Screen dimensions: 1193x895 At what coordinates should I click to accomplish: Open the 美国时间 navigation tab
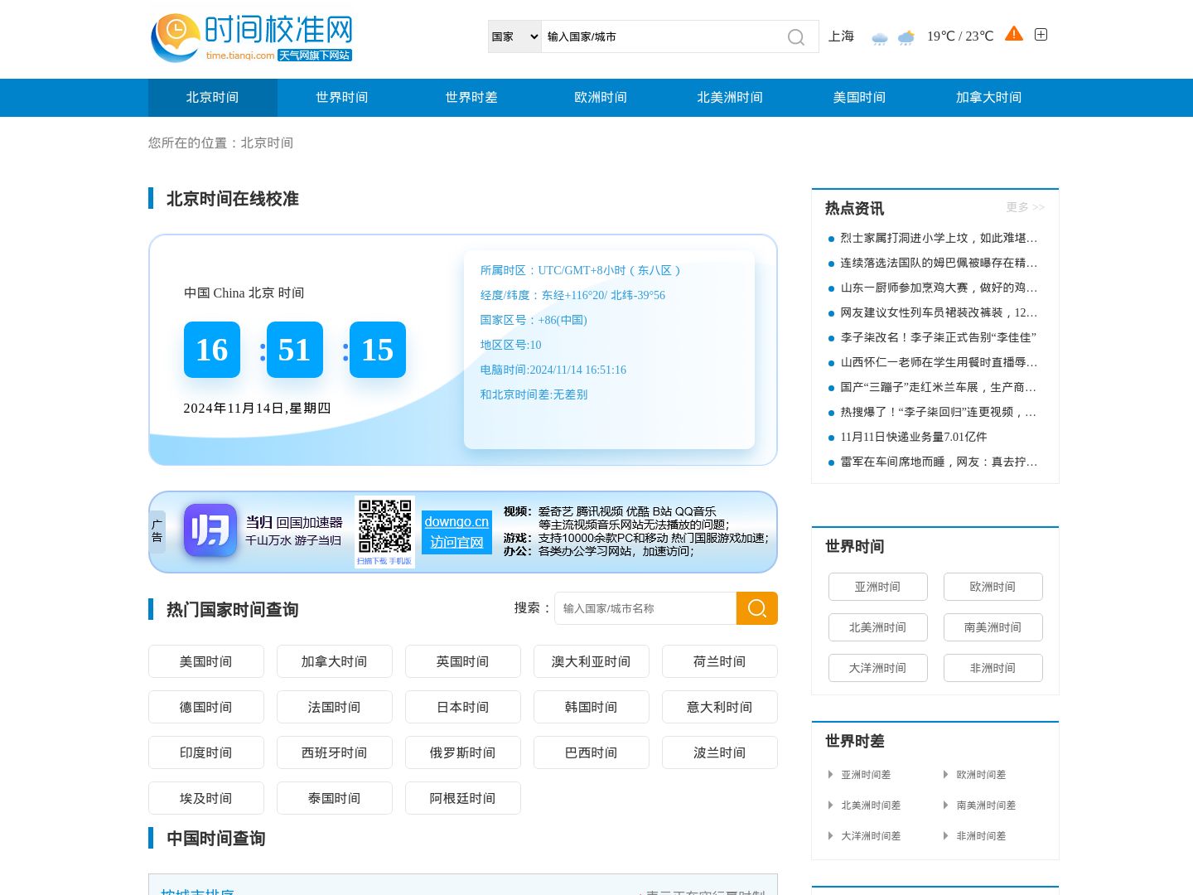[859, 98]
